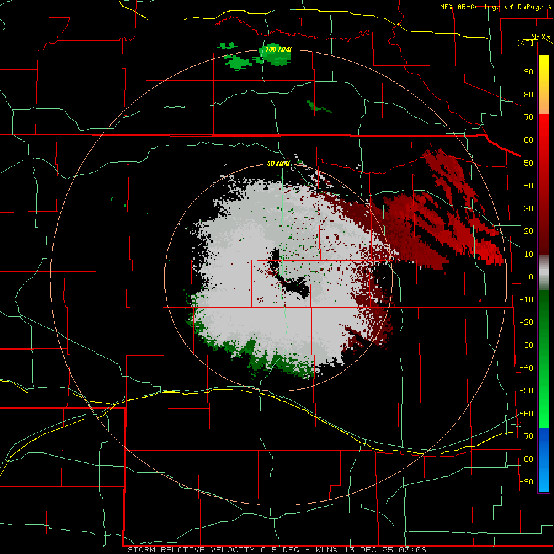The width and height of the screenshot is (554, 554).
Task: Click the positive 50 scale label
Action: 529,163
